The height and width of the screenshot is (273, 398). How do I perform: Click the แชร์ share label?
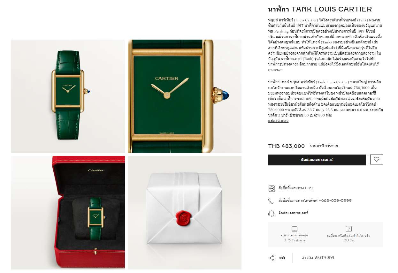[282, 257]
